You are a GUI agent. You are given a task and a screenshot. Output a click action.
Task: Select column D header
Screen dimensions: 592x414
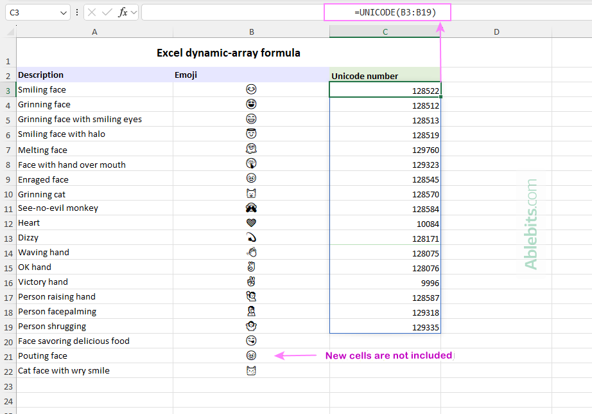tap(496, 32)
